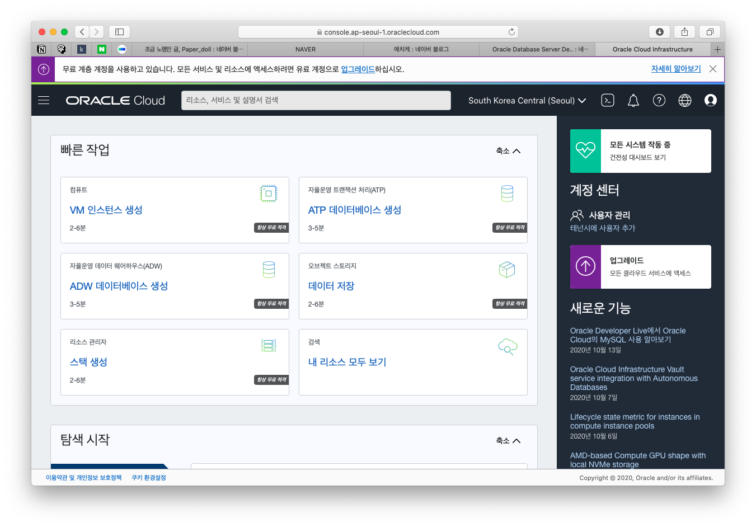The width and height of the screenshot is (756, 527).
Task: Go back with Safari back arrow
Action: 82,32
